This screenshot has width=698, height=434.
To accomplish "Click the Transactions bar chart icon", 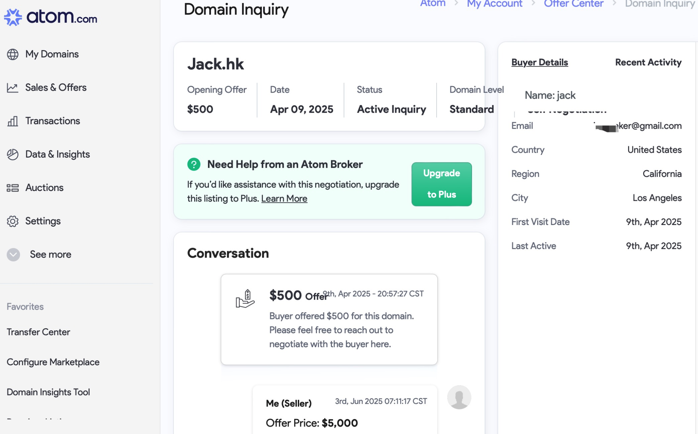I will [x=13, y=121].
